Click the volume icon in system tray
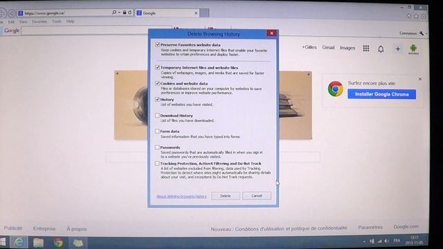Image resolution: width=443 pixels, height=249 pixels. pos(386,241)
